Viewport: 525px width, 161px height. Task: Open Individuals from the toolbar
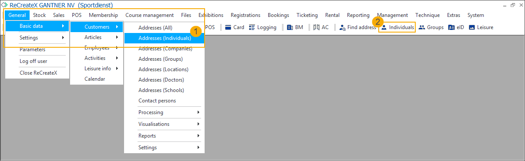(397, 27)
